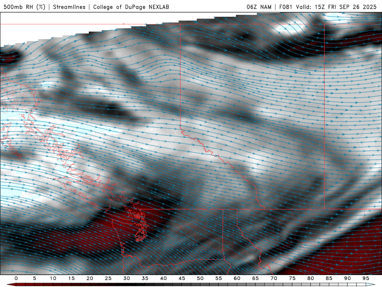Click the '35' value on the legend

click(145, 278)
